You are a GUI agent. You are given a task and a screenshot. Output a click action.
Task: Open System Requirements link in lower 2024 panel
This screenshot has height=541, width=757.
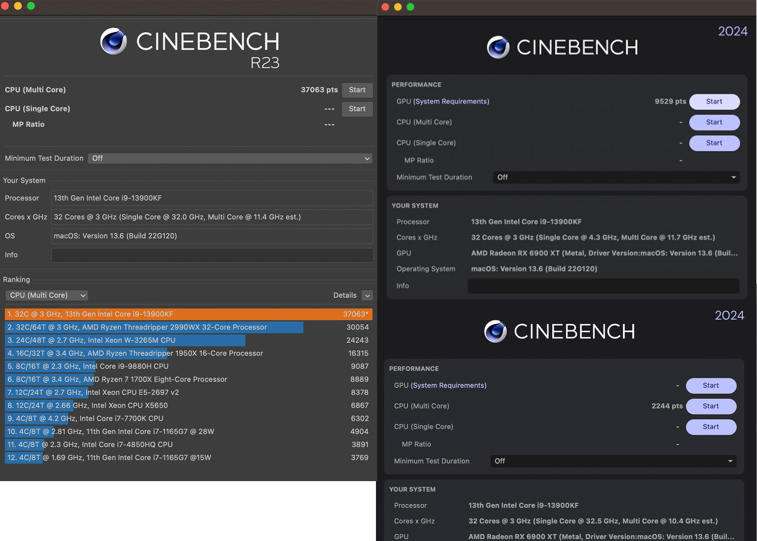(448, 385)
